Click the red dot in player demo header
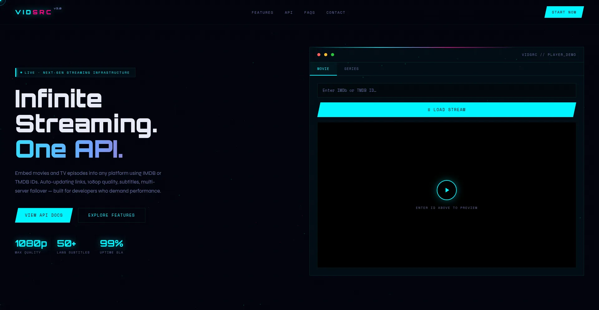 click(319, 55)
